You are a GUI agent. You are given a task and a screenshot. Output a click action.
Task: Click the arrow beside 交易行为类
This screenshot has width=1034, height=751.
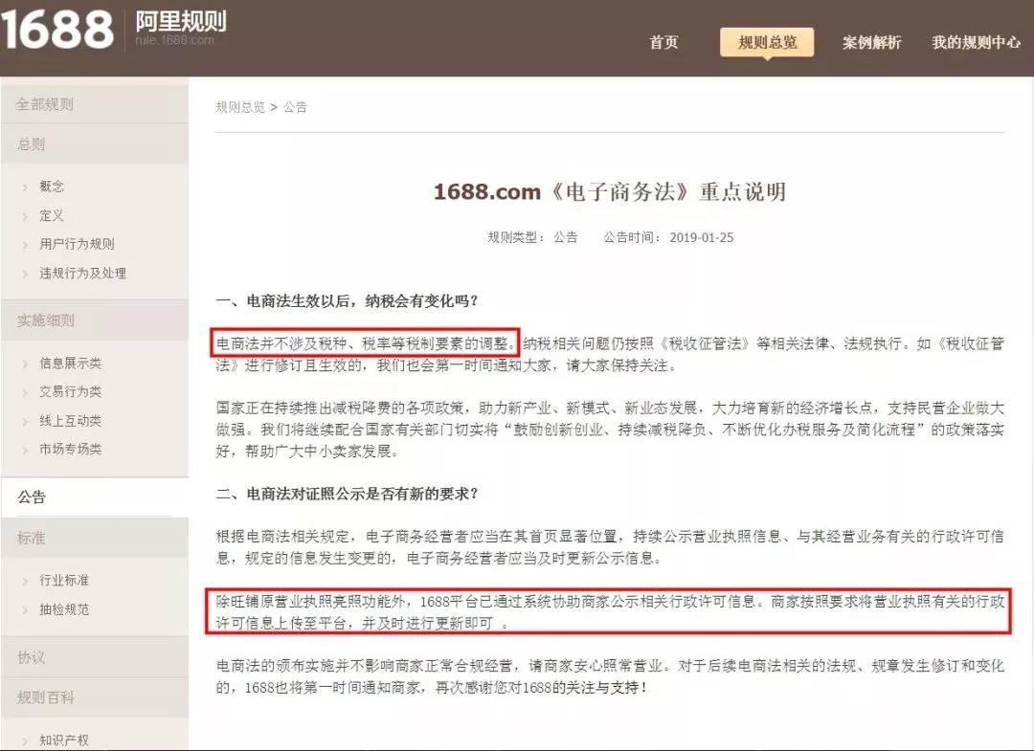point(26,392)
